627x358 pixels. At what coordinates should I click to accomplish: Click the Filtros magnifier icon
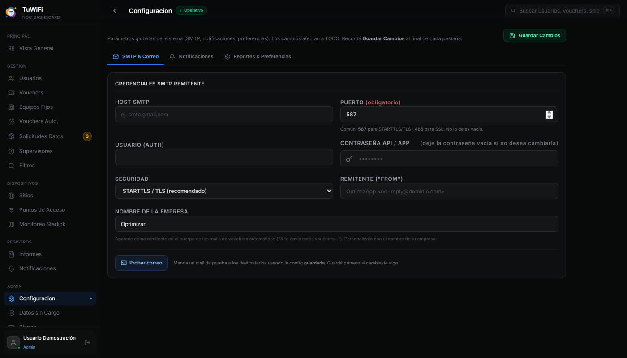(x=12, y=166)
